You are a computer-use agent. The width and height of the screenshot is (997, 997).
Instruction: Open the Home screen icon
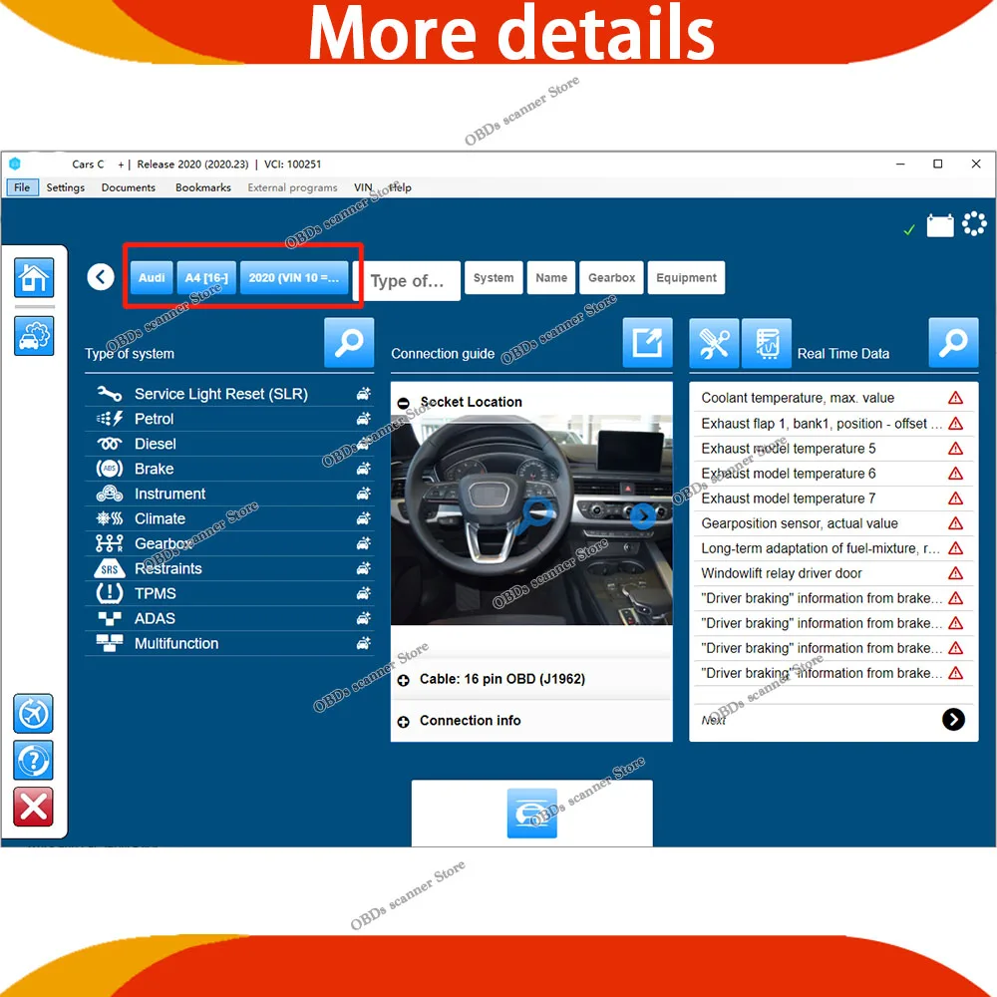tap(34, 278)
